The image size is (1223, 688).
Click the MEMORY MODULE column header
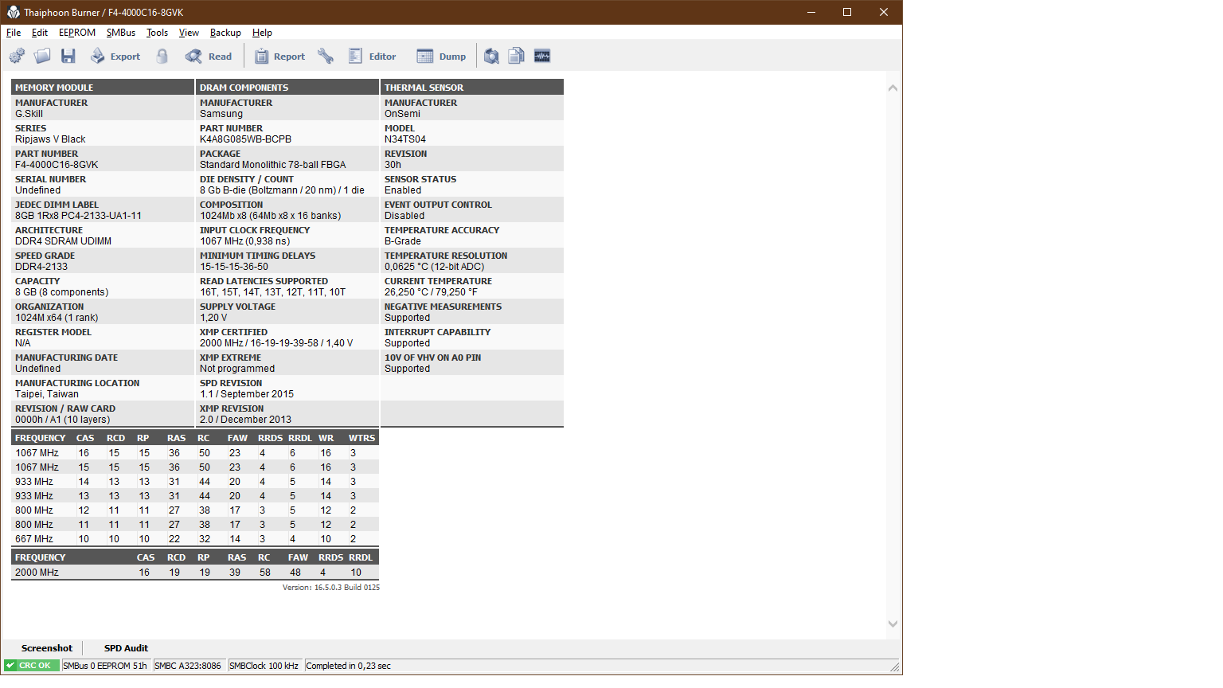(103, 88)
